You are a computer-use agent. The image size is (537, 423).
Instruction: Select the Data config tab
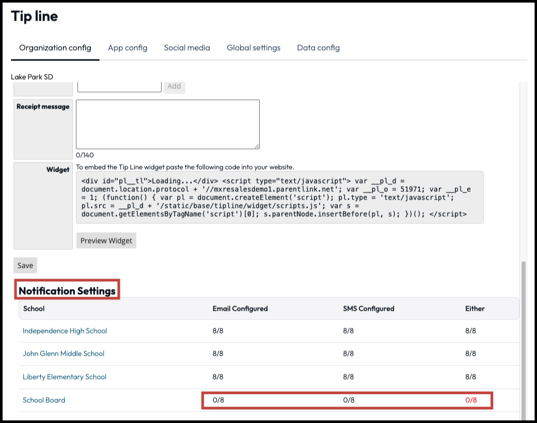click(318, 48)
